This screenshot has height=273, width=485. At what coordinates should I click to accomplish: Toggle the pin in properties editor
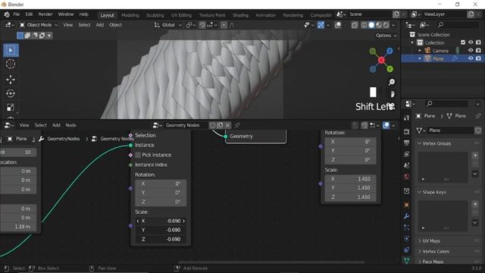click(x=478, y=116)
